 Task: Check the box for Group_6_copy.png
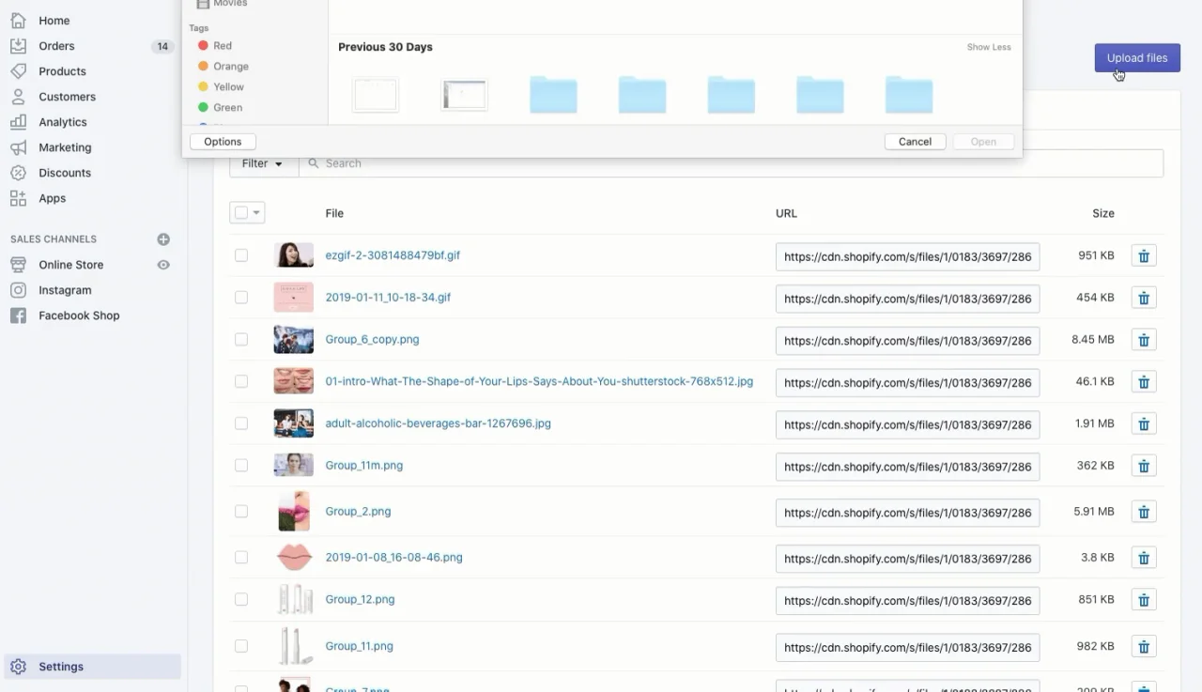point(241,339)
